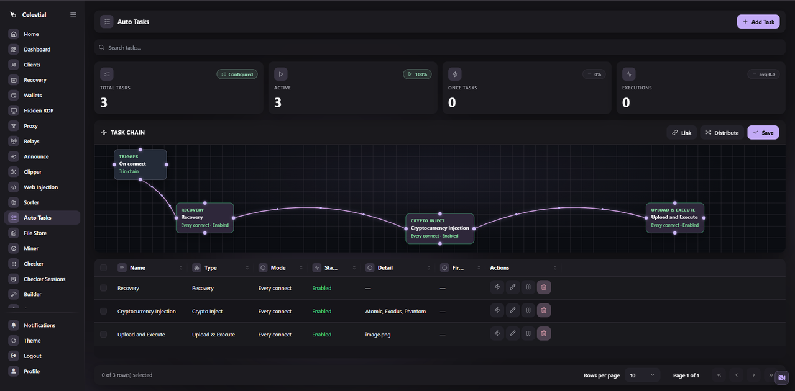Focus the Search tasks field
This screenshot has width=795, height=391.
click(441, 48)
